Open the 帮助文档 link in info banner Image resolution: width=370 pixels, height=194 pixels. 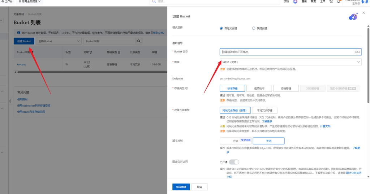158,33
